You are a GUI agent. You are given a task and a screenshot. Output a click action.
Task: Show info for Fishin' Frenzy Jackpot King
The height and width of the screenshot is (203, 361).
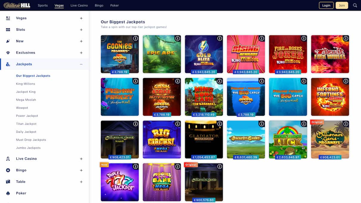pyautogui.click(x=135, y=81)
